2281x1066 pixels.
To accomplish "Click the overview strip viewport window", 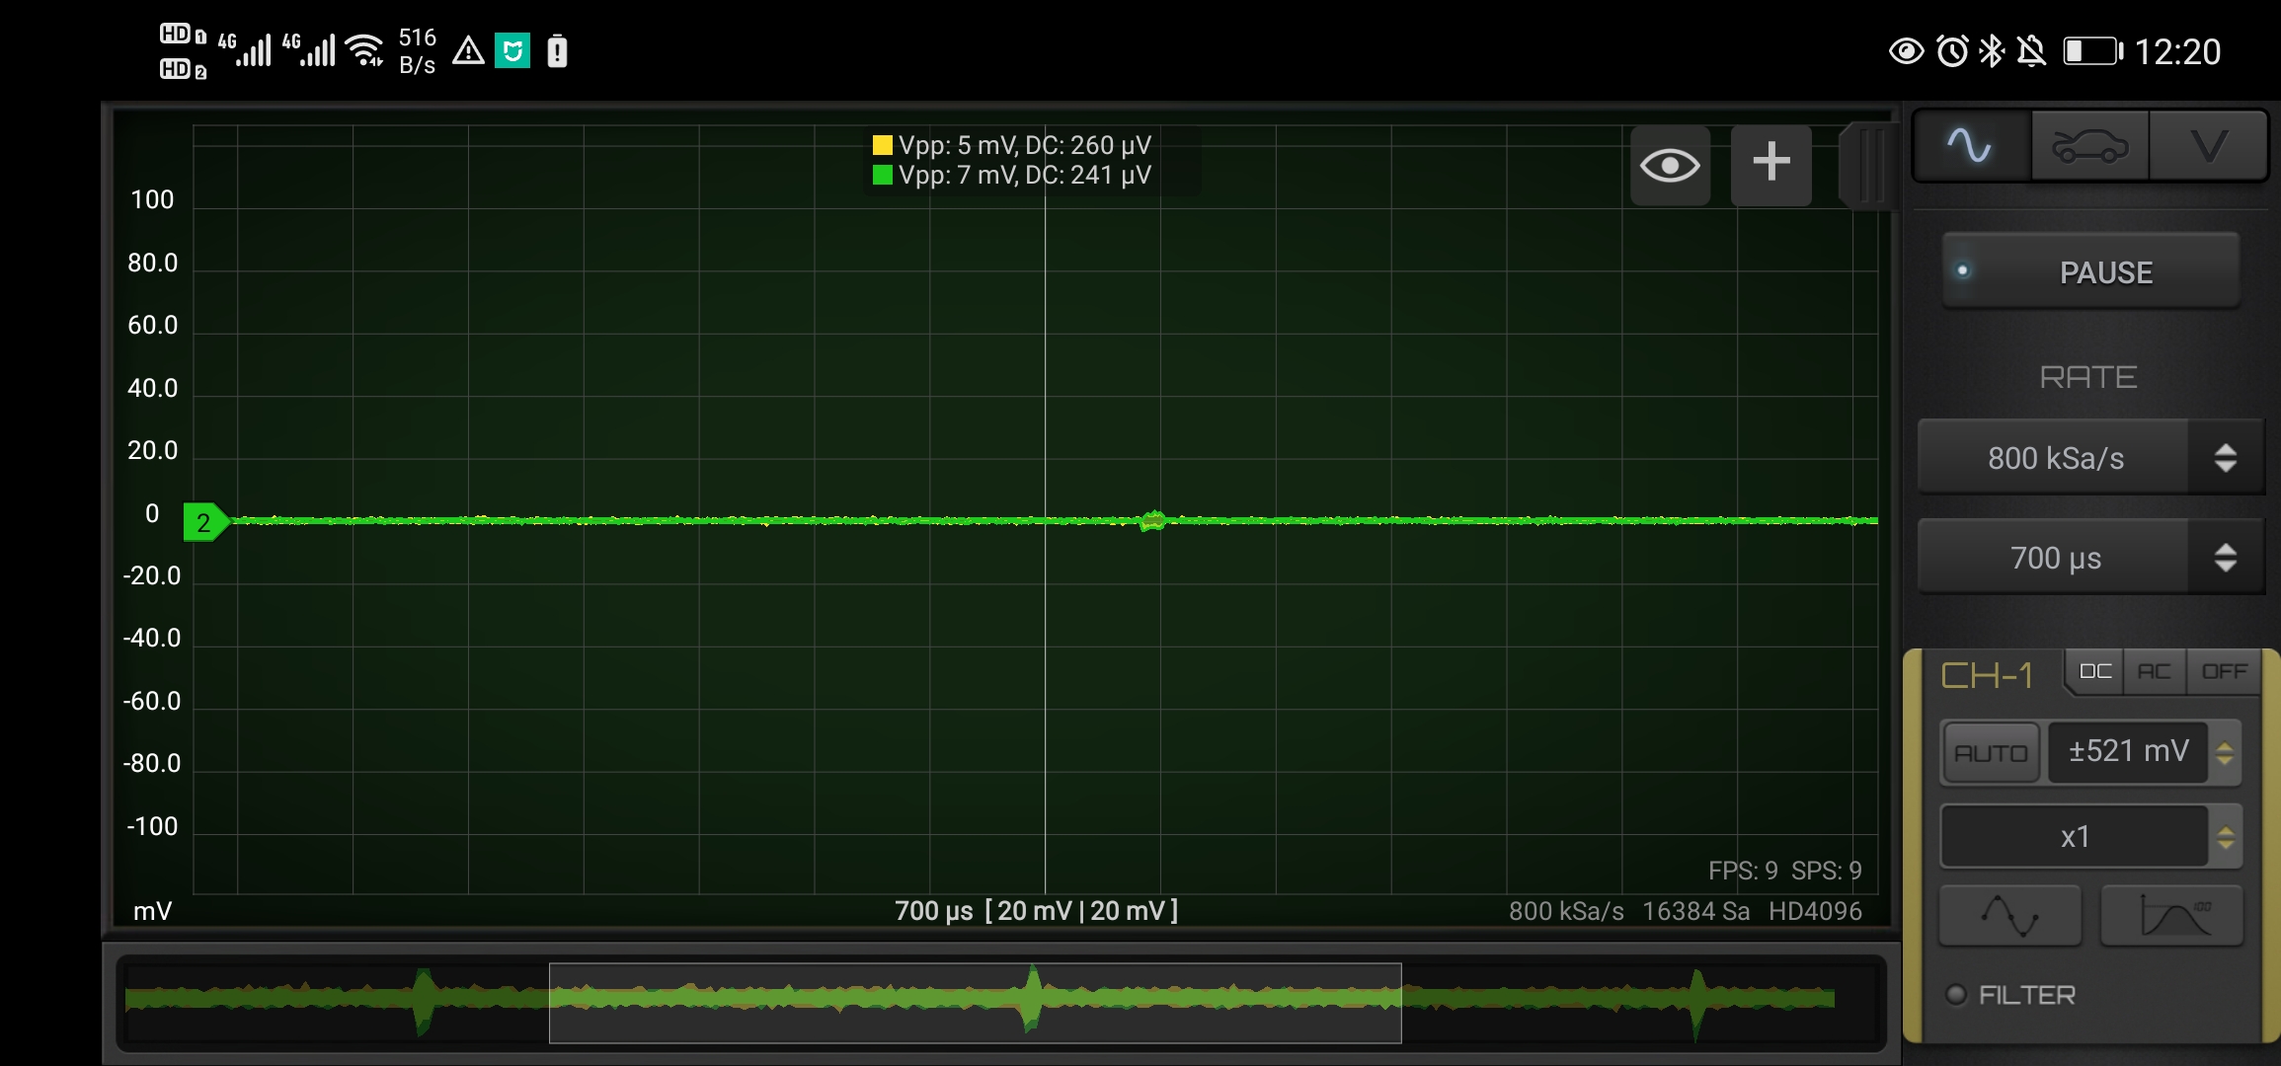I will click(x=975, y=1003).
